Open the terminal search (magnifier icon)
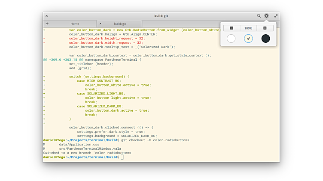The image size is (323, 181). 259,16
